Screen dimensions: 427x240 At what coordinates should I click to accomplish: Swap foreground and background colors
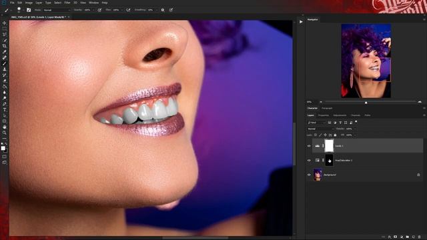click(6, 144)
